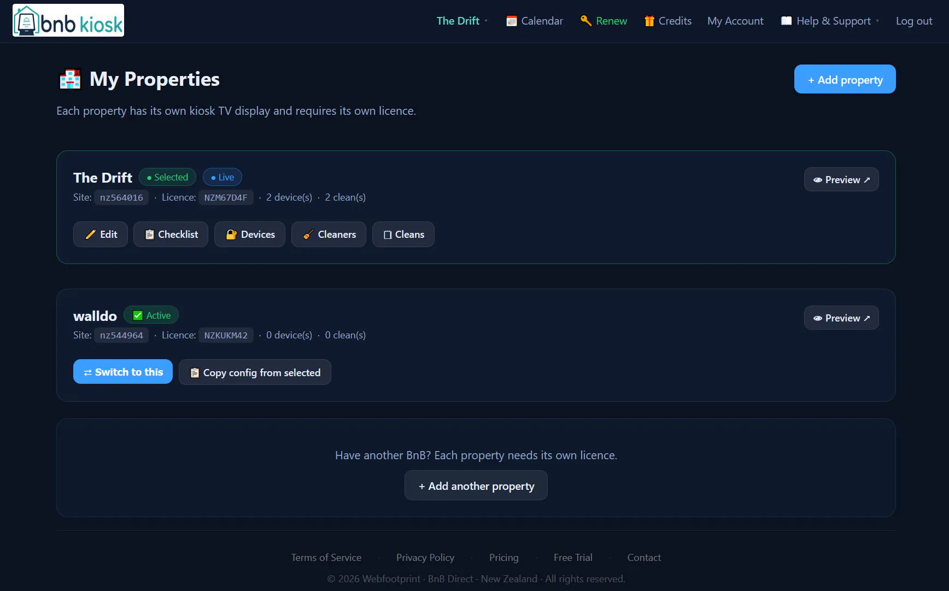The width and height of the screenshot is (949, 591).
Task: Click '2 device(s)' text on The Drift
Action: pos(289,197)
